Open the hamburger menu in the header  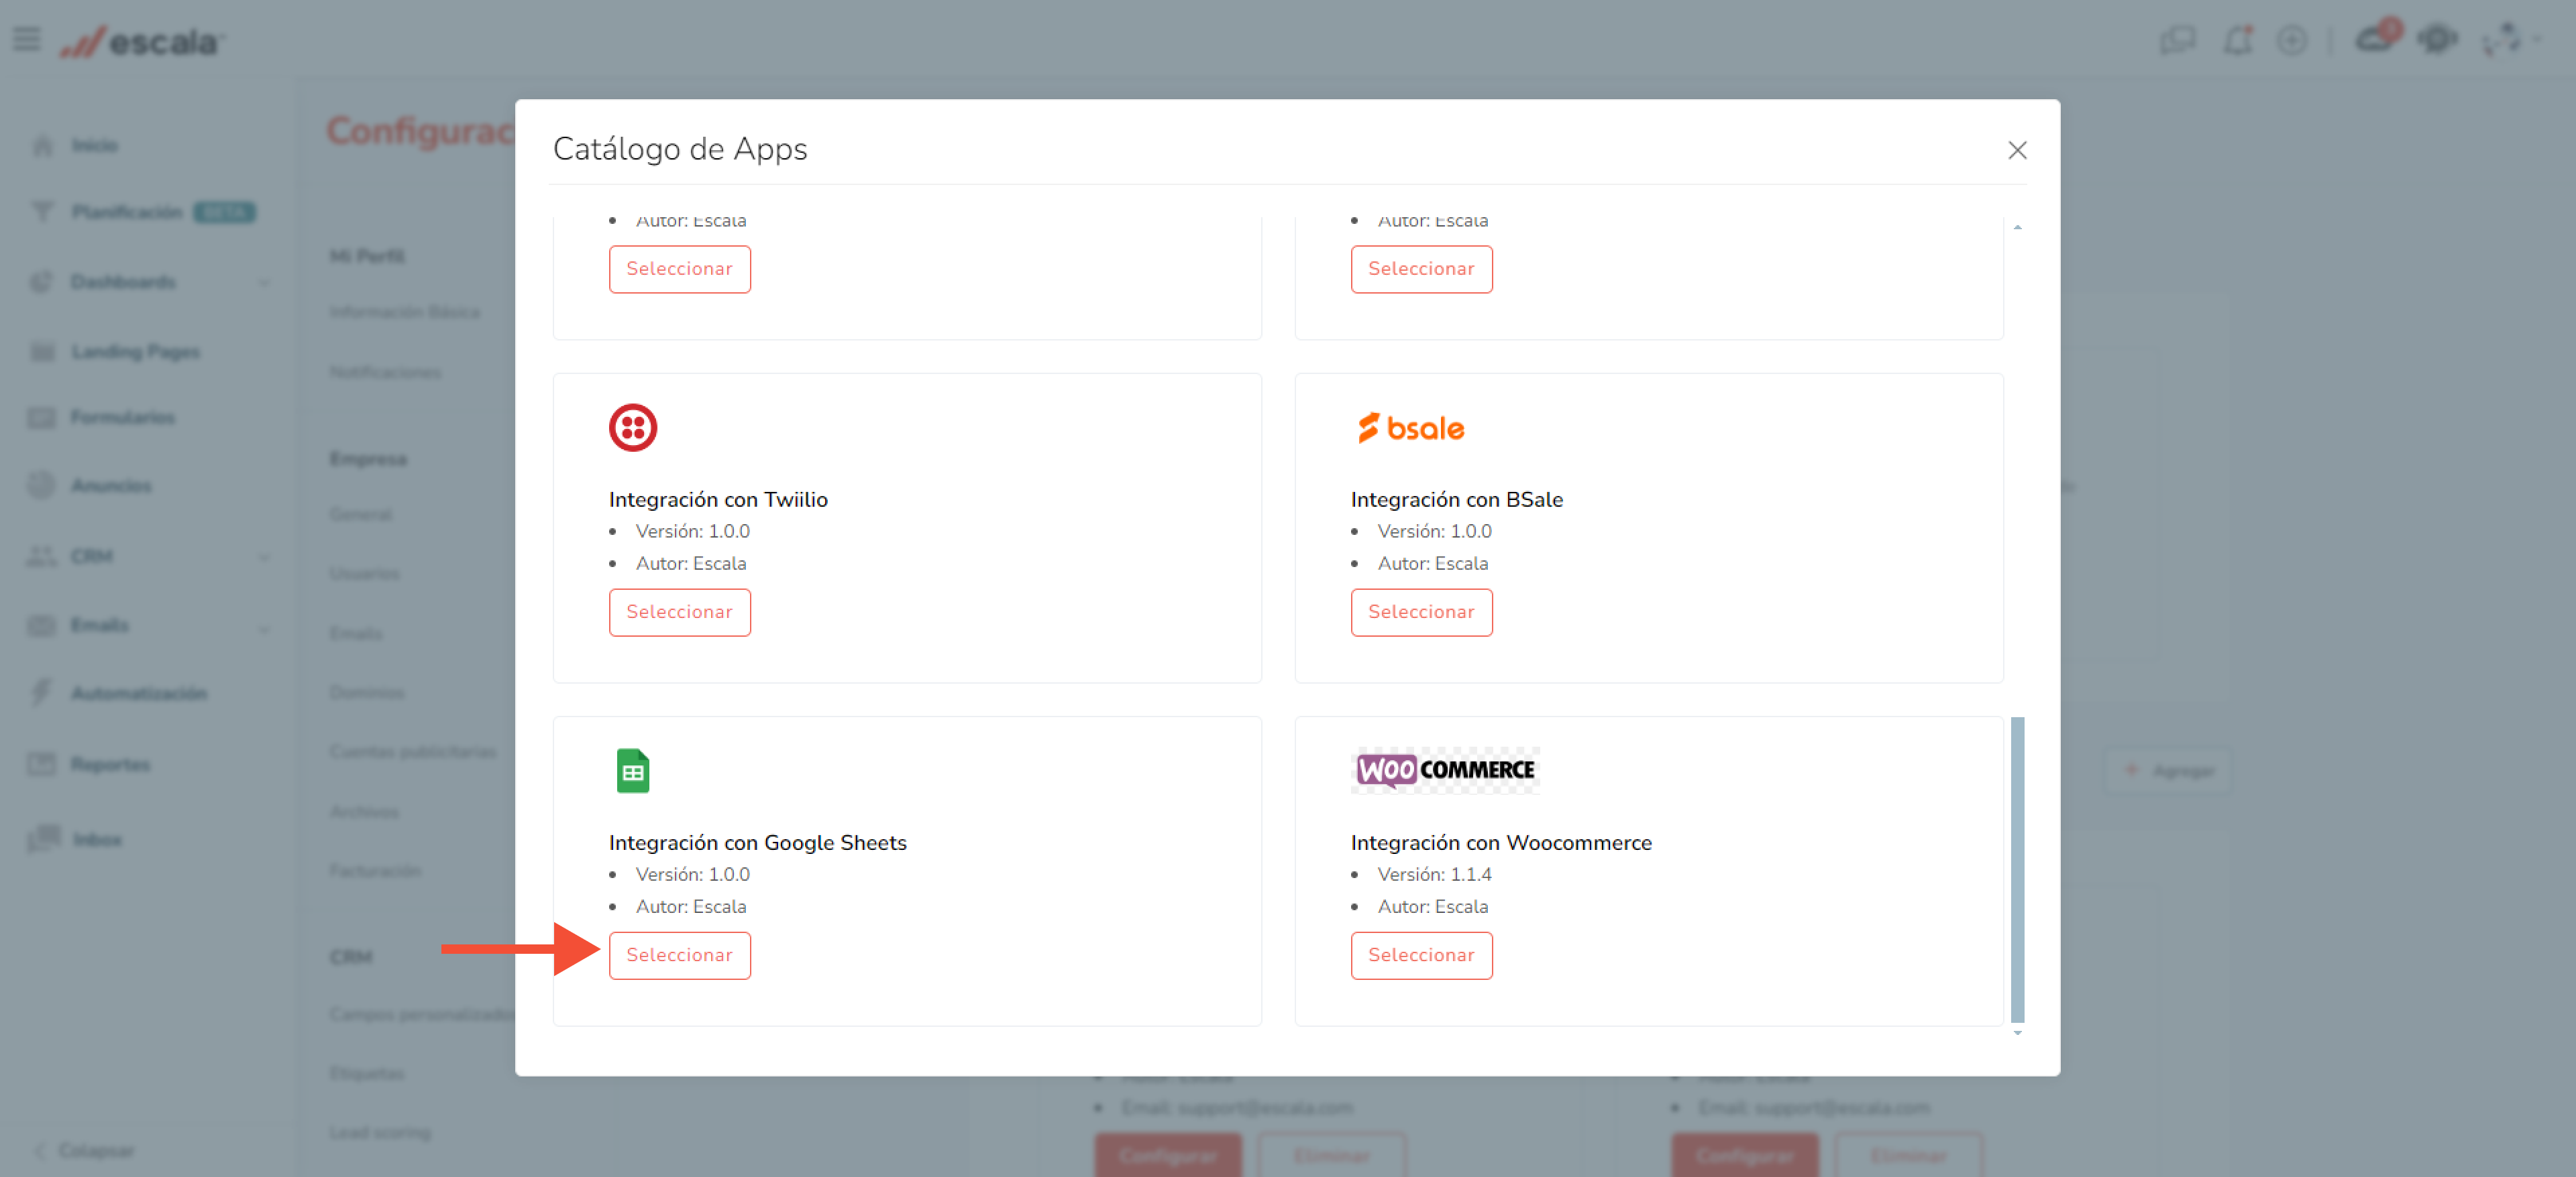[x=27, y=40]
